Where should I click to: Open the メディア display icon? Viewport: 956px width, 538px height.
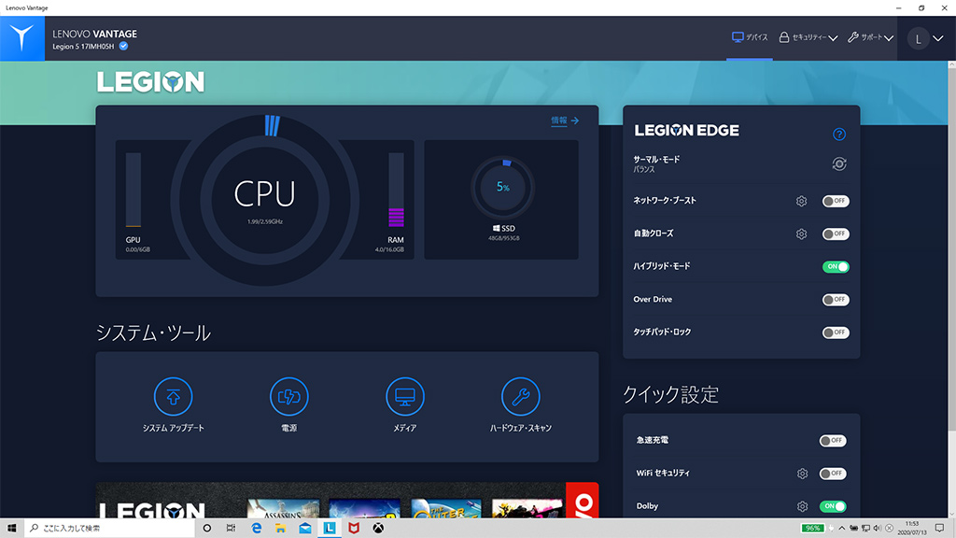coord(405,396)
